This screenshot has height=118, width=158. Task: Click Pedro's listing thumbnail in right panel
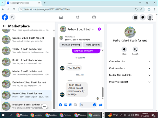(130, 32)
